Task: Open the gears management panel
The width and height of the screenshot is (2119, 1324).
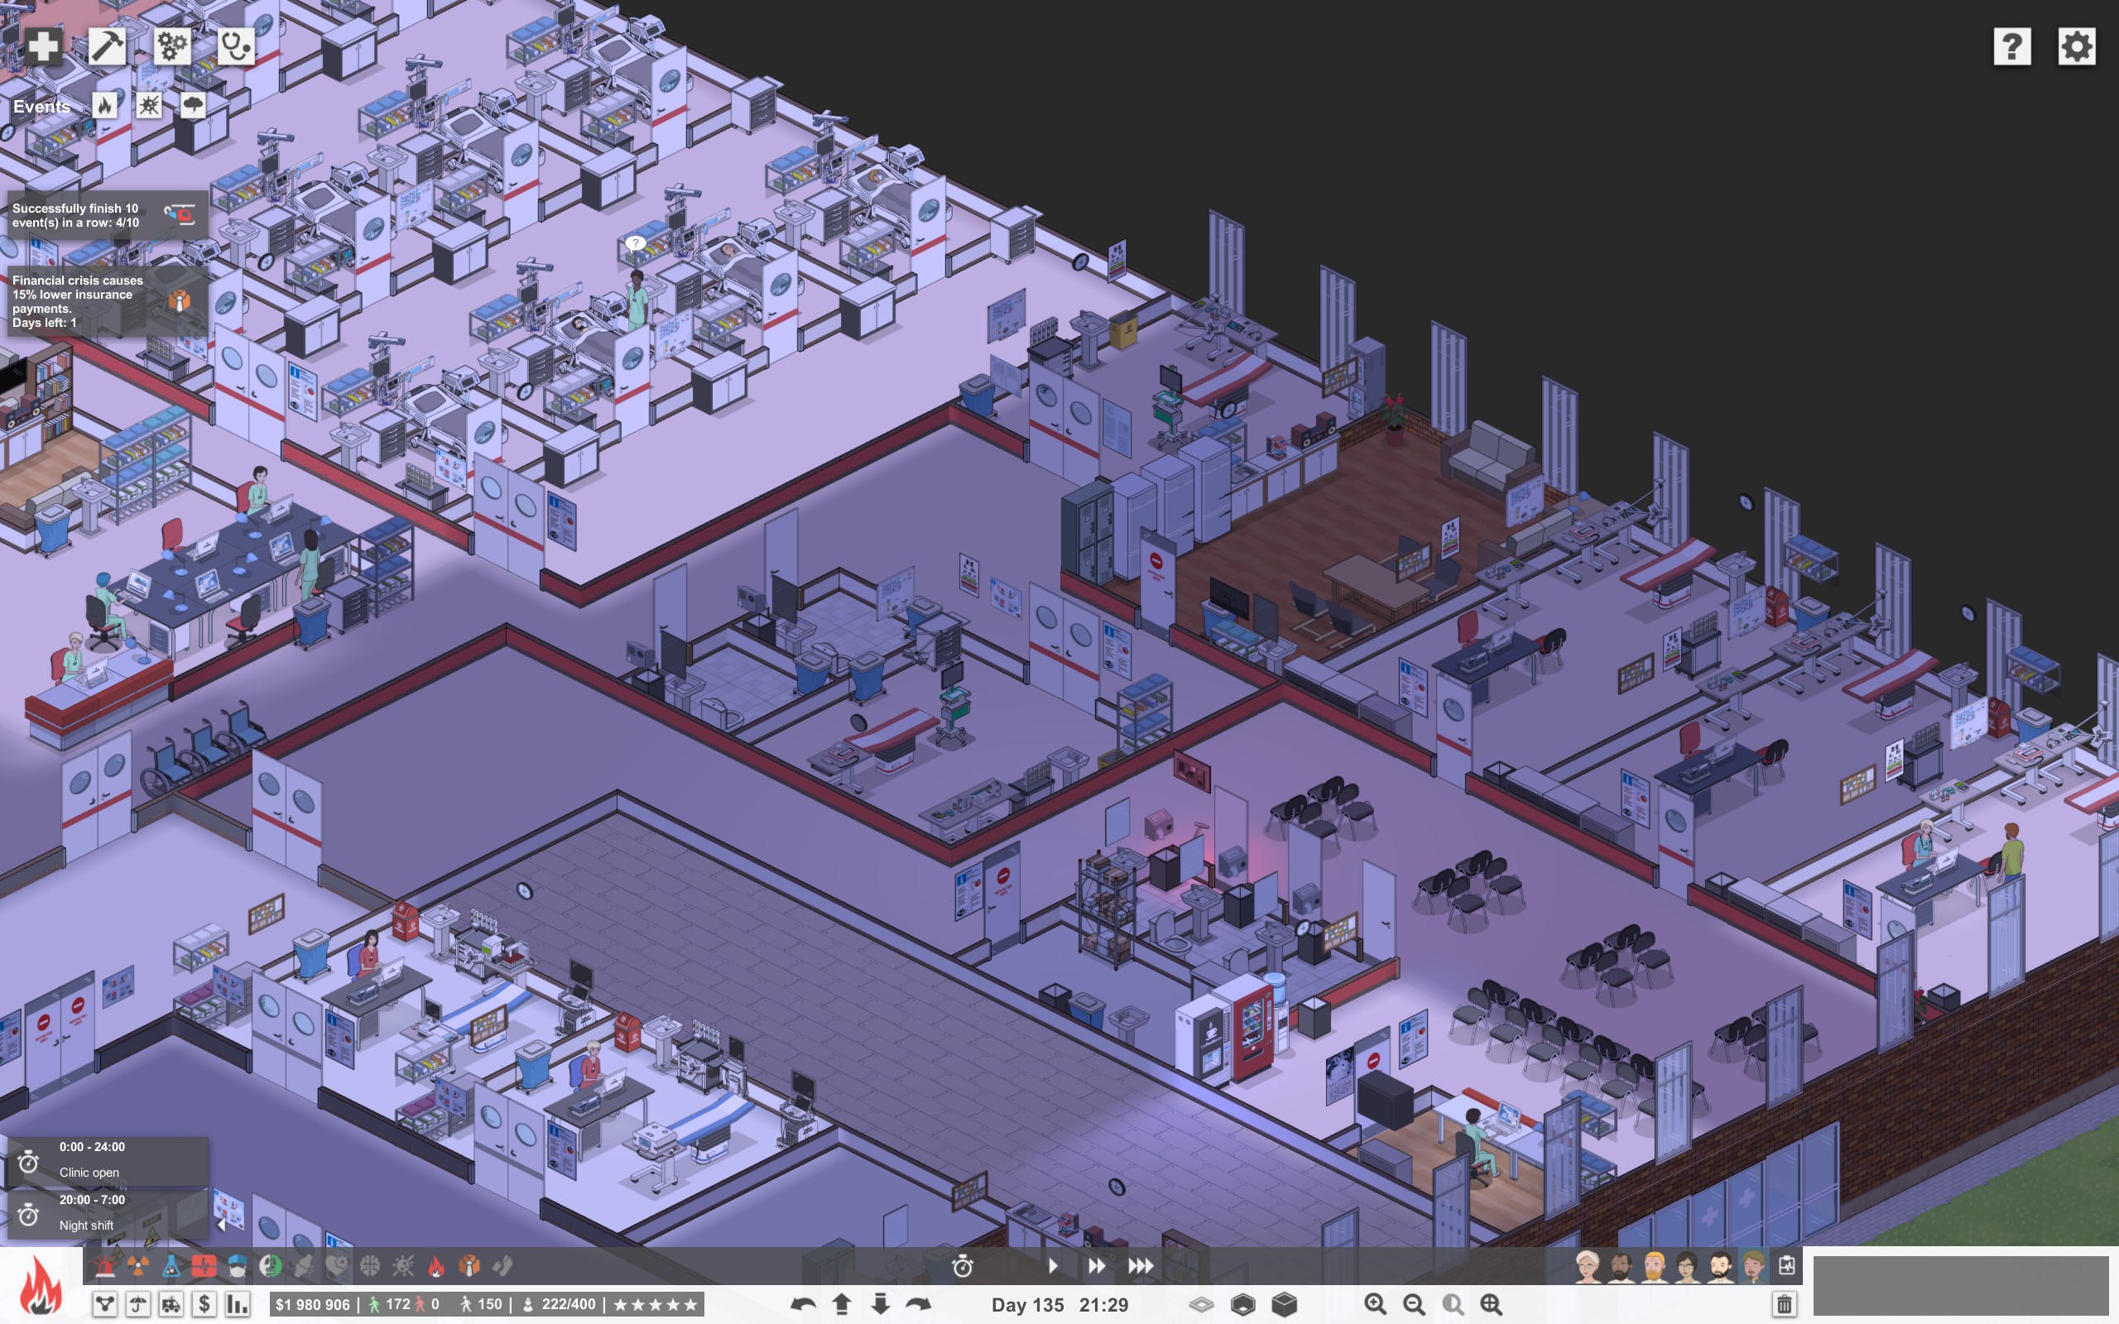Action: [x=171, y=46]
